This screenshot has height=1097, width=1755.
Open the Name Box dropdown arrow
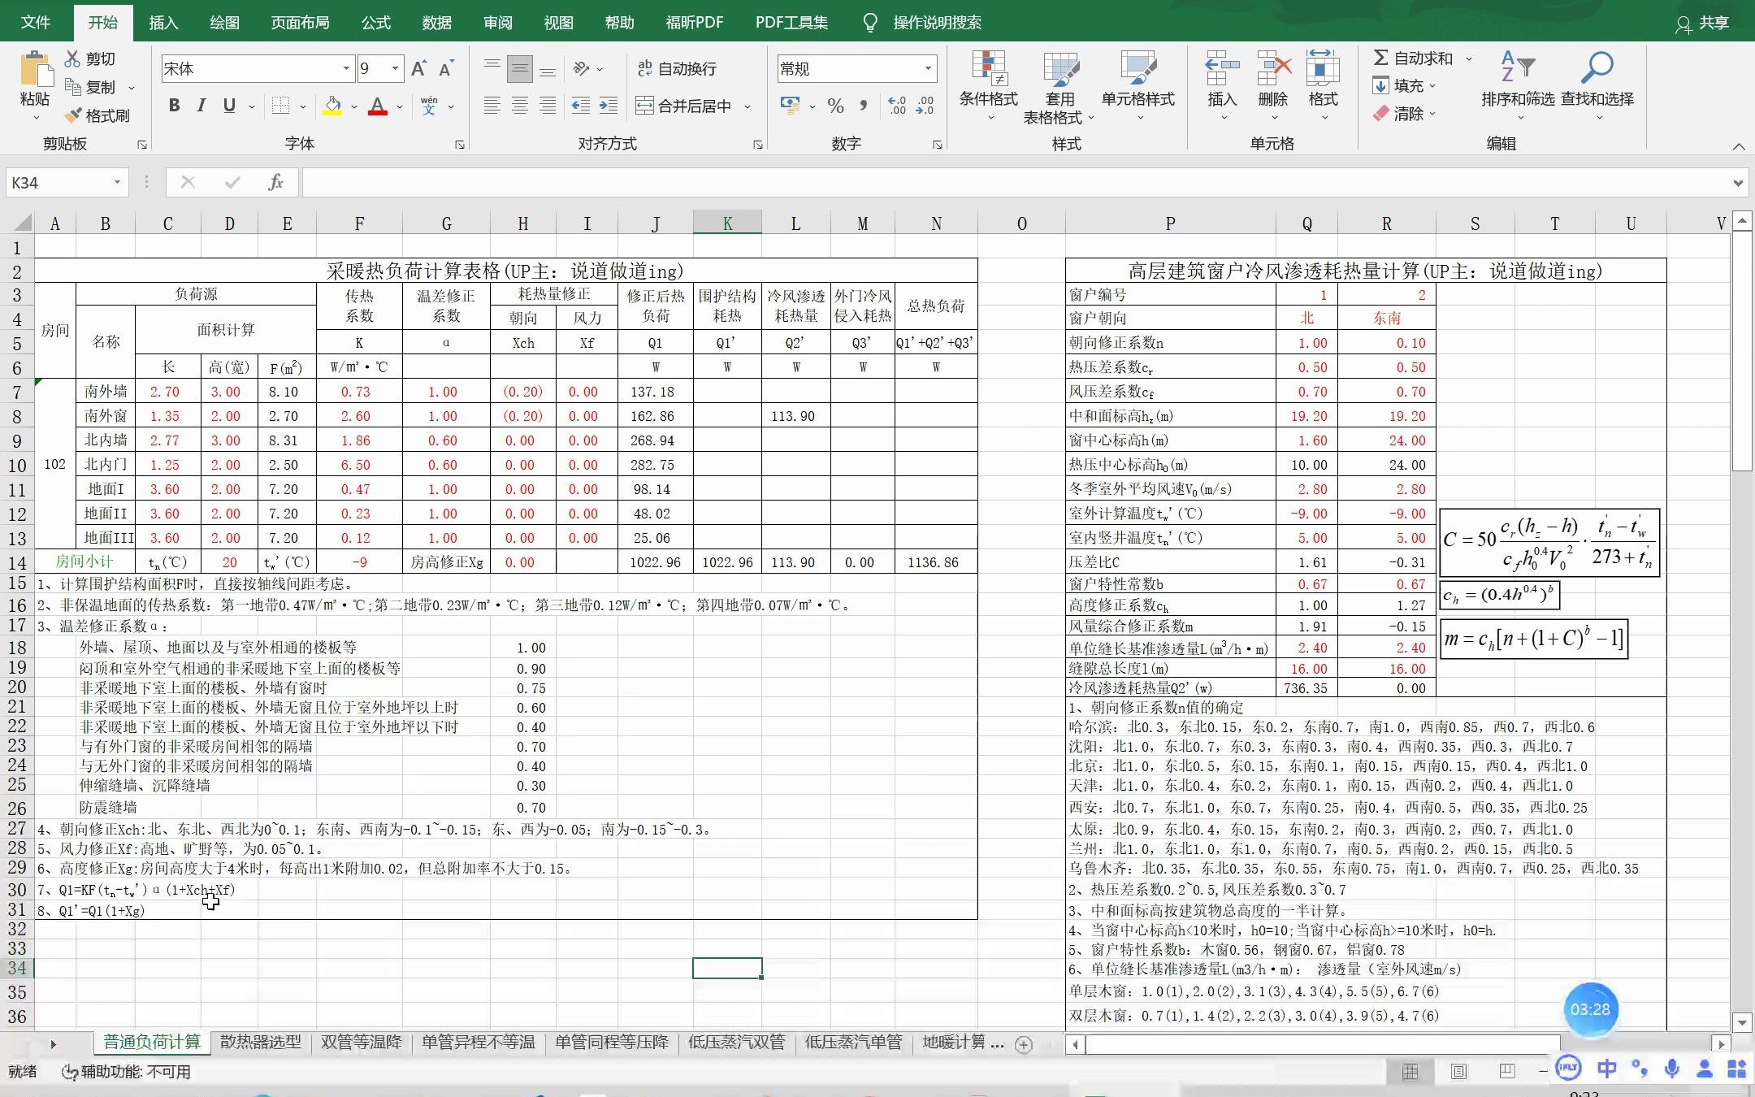click(x=117, y=183)
